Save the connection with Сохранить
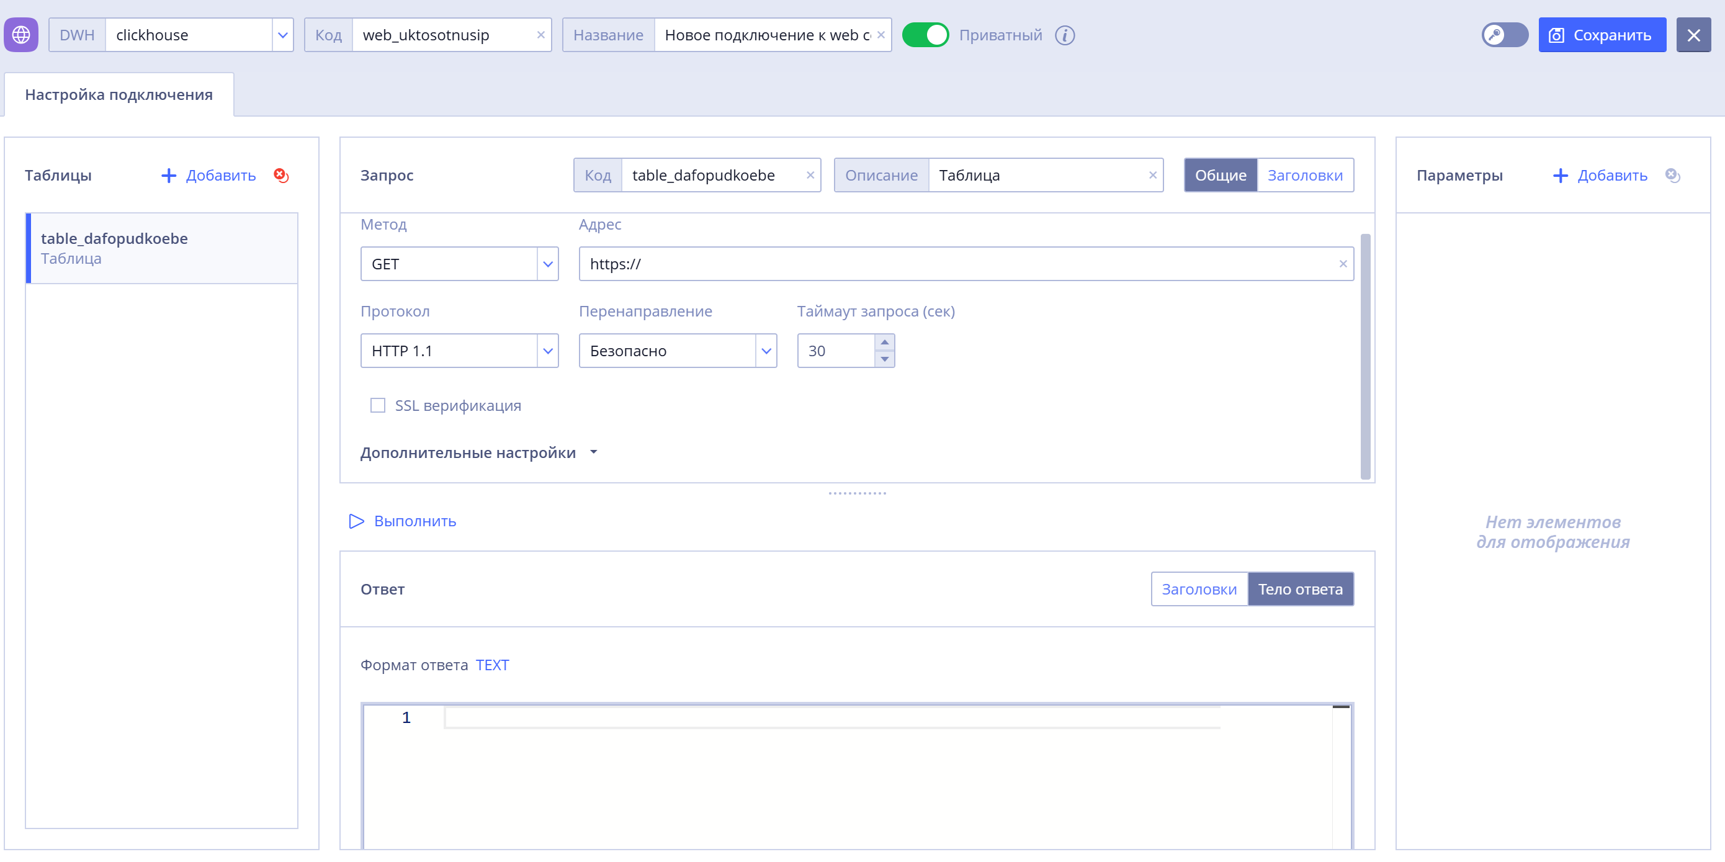 tap(1602, 35)
